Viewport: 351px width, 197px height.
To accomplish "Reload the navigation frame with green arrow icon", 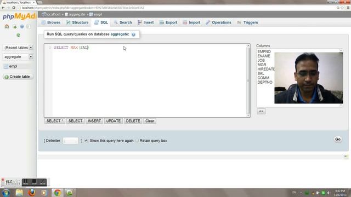I will click(x=18, y=35).
